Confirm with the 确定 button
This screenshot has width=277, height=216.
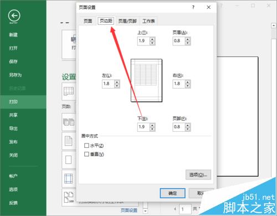pos(172,193)
